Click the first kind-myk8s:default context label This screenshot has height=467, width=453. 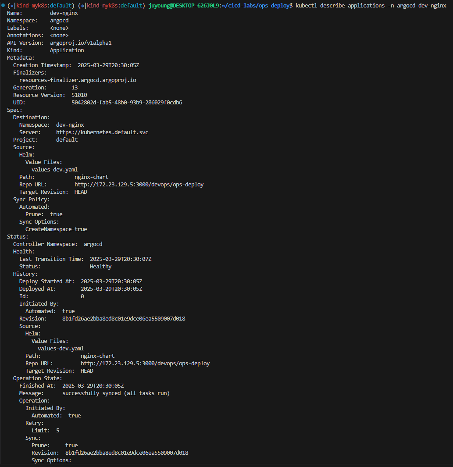(x=44, y=6)
